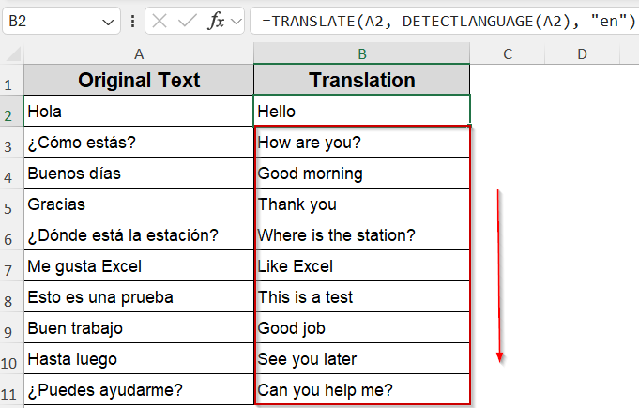Click the Enter checkmark formula icon

pyautogui.click(x=188, y=21)
